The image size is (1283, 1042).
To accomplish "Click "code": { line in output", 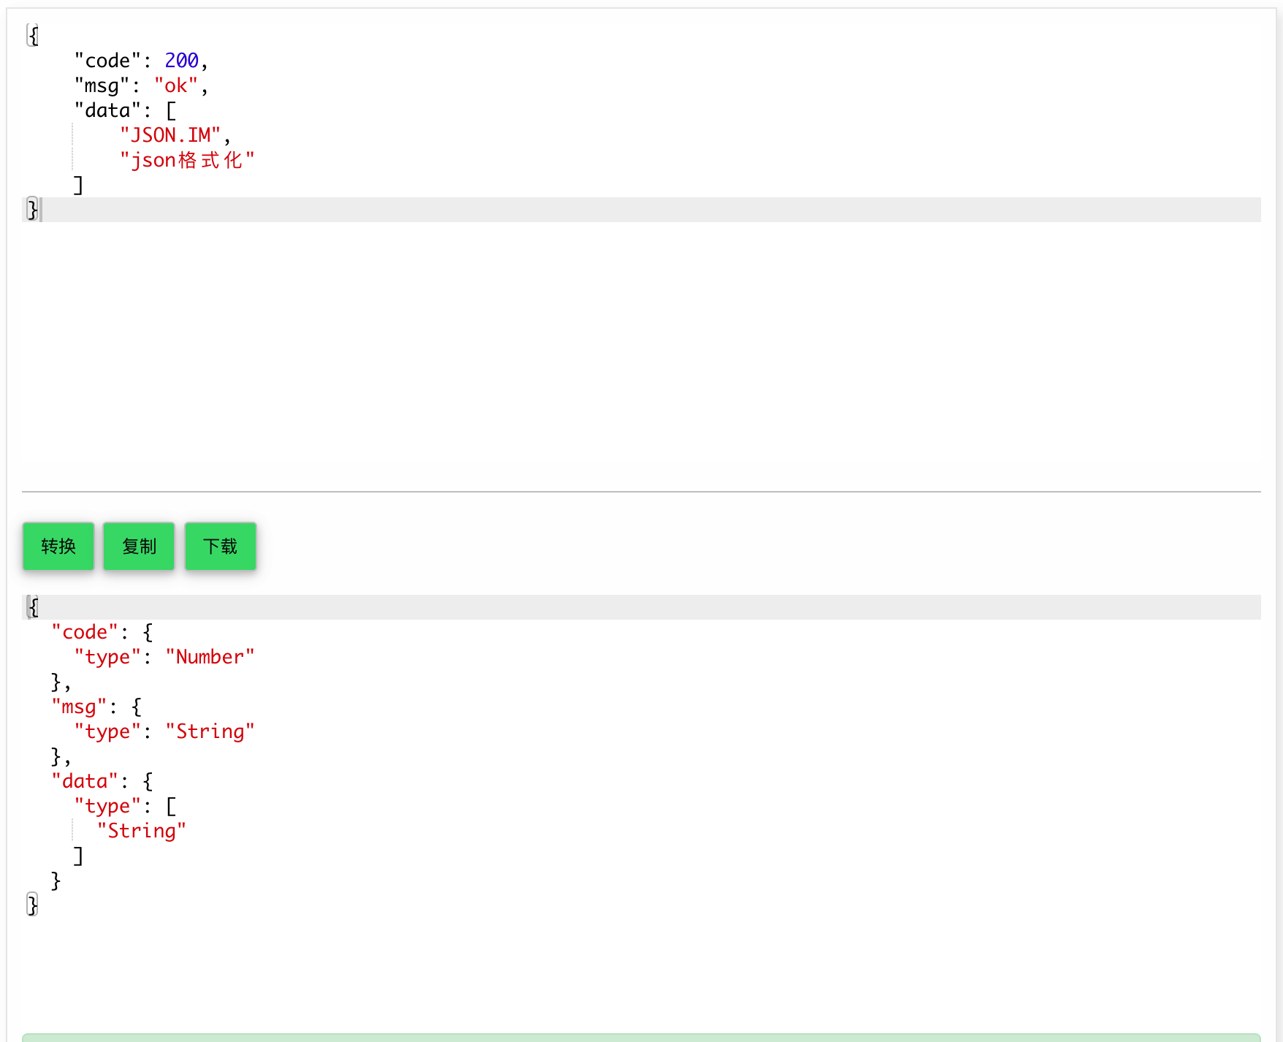I will click(102, 632).
